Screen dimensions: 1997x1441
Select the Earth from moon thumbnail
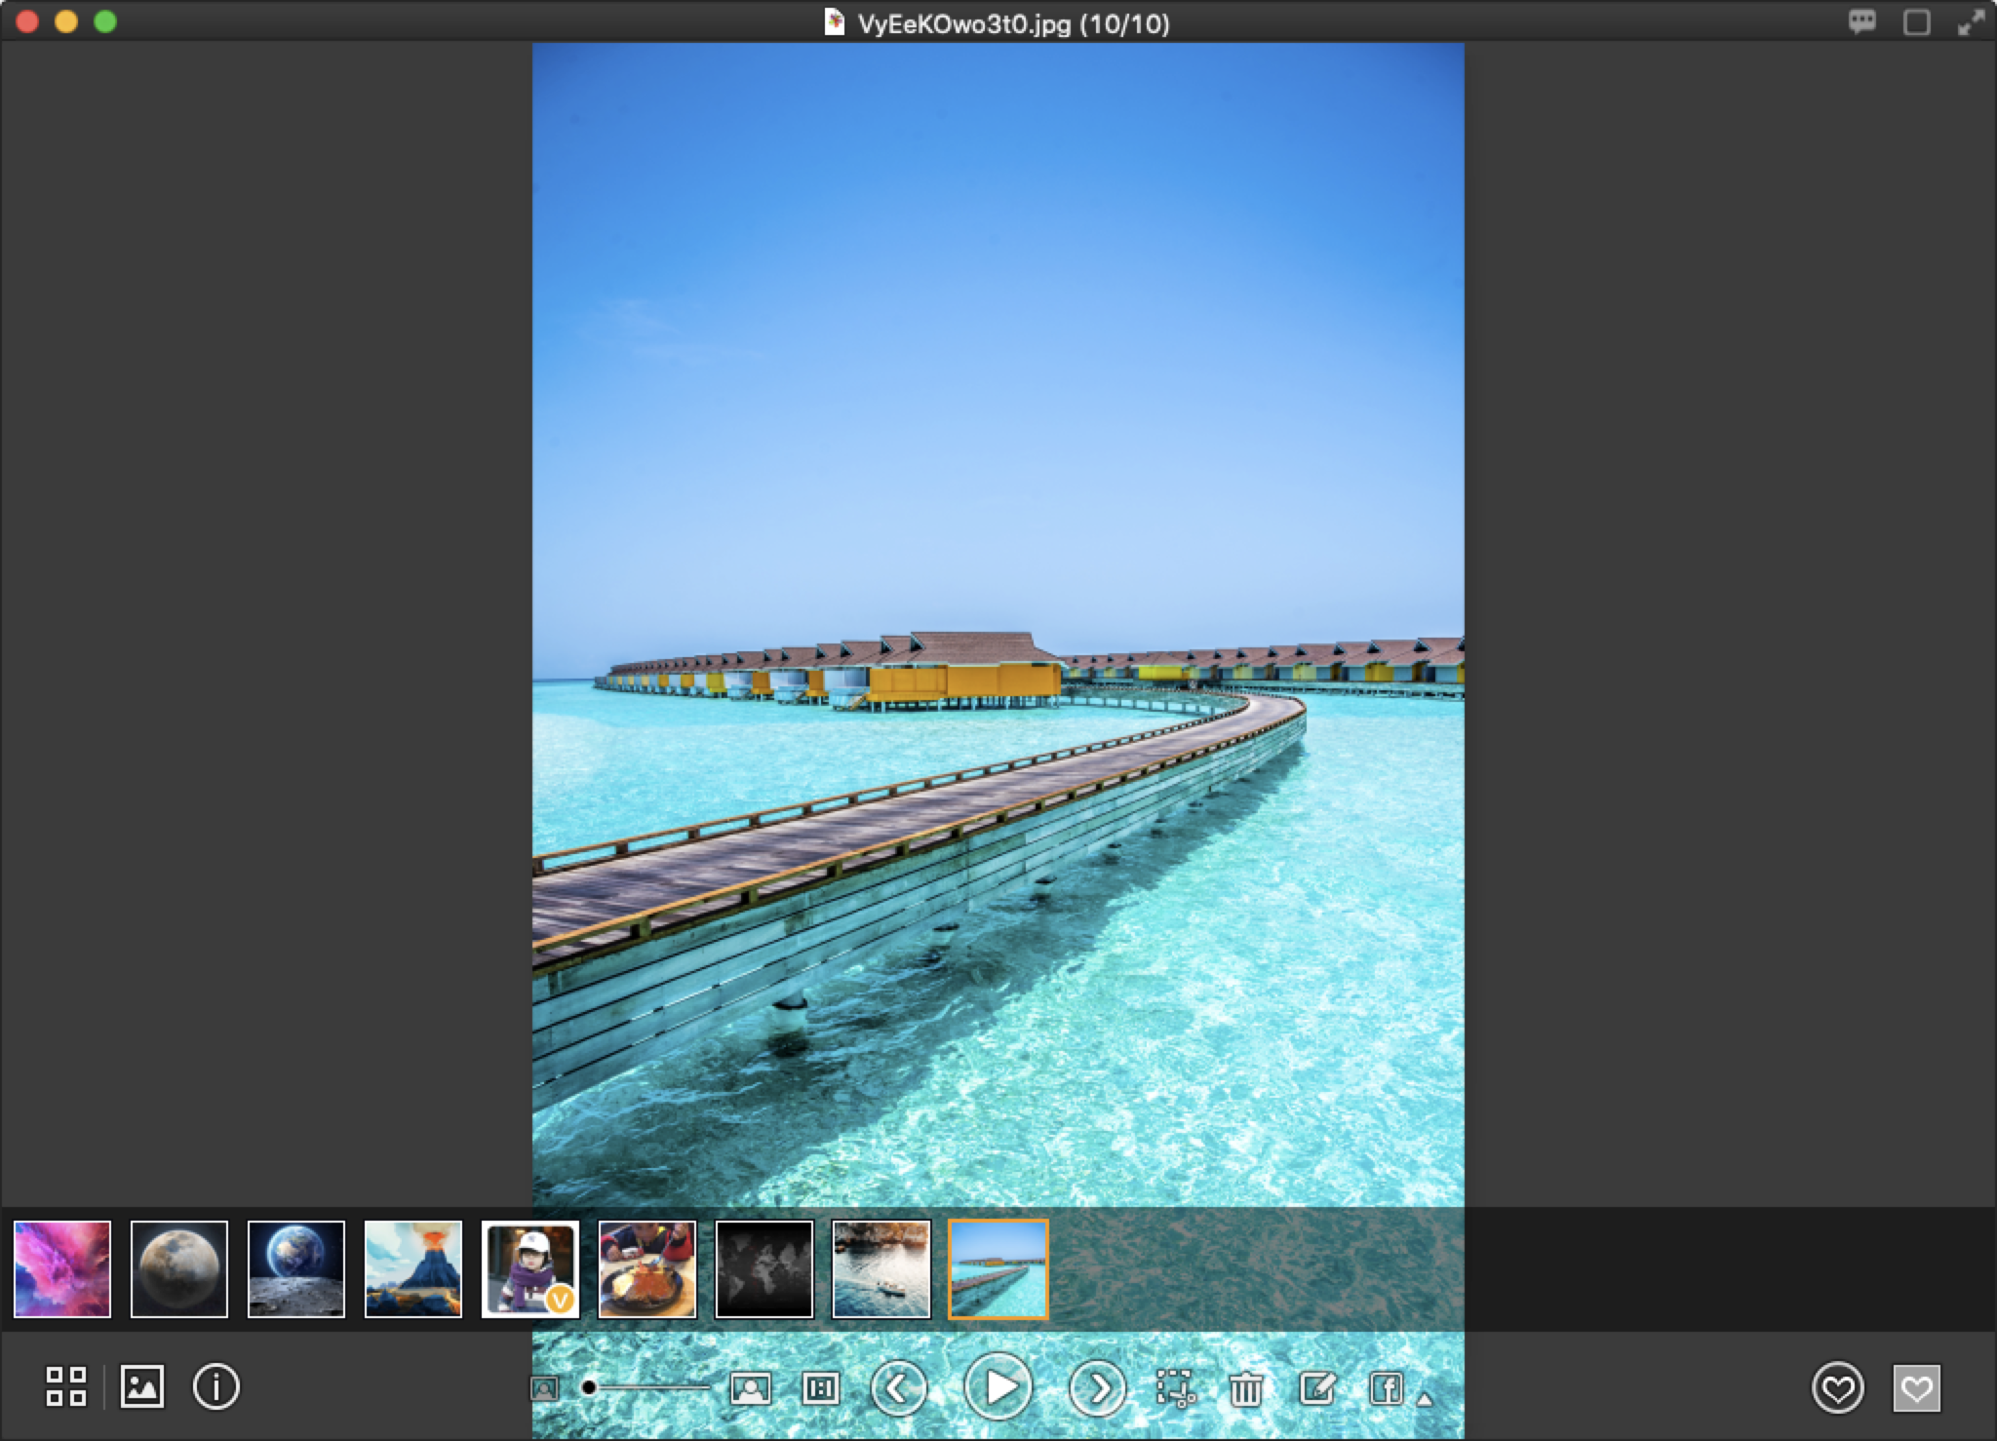point(296,1269)
